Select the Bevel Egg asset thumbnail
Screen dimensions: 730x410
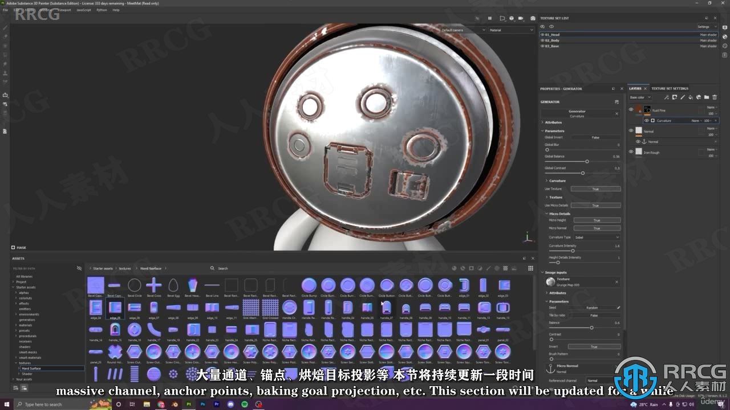173,285
